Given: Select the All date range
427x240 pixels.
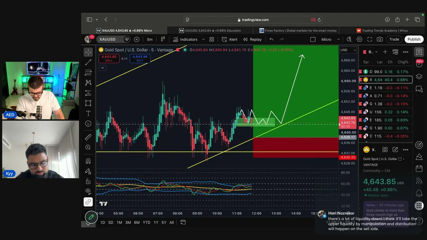Looking at the screenshot, I should (x=171, y=222).
